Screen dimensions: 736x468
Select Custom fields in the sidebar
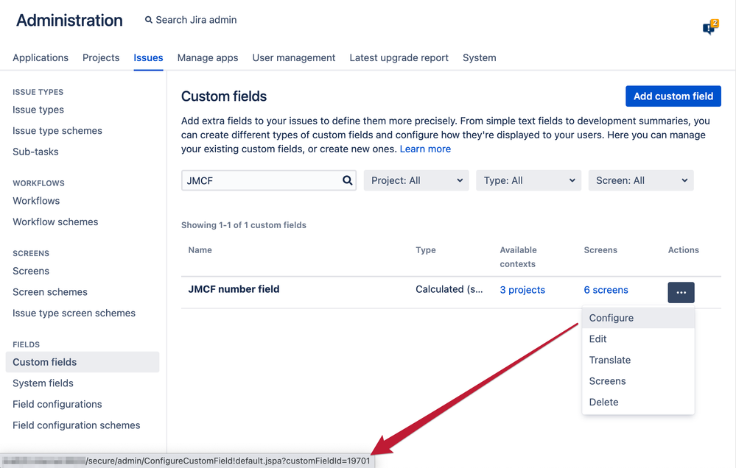pyautogui.click(x=83, y=362)
